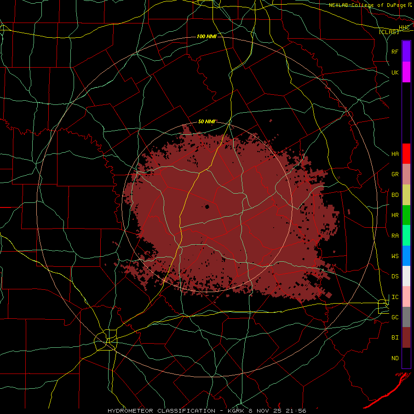
Task: Click the RF purple color swatch
Action: 406,51
